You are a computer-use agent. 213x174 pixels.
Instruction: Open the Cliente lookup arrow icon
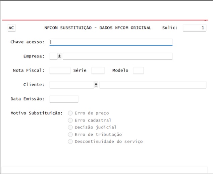pos(96,85)
